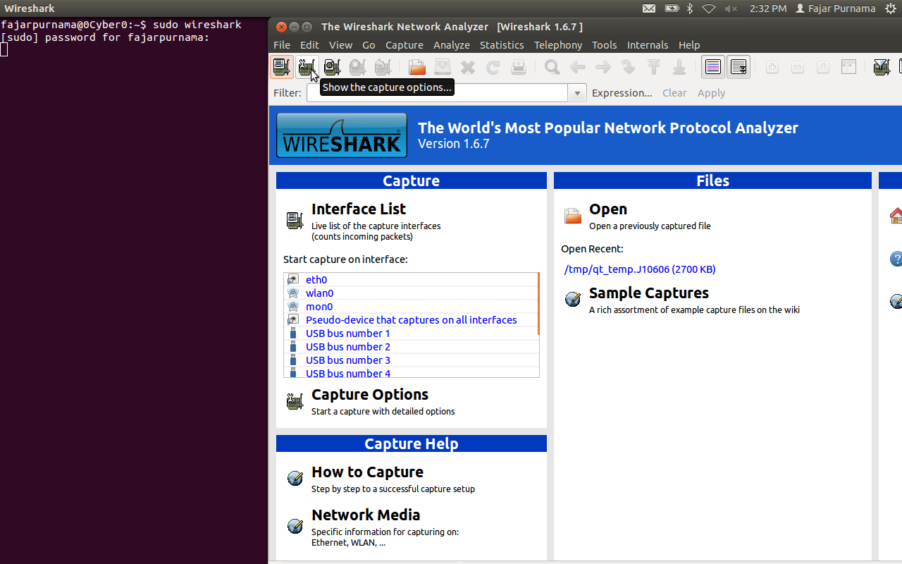Open the battery indicator in top panel
This screenshot has height=564, width=902.
tap(672, 8)
